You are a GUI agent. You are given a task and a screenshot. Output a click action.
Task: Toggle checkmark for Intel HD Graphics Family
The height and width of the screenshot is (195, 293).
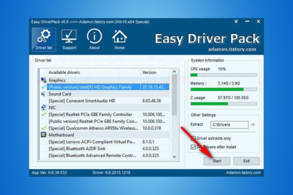(x=43, y=87)
